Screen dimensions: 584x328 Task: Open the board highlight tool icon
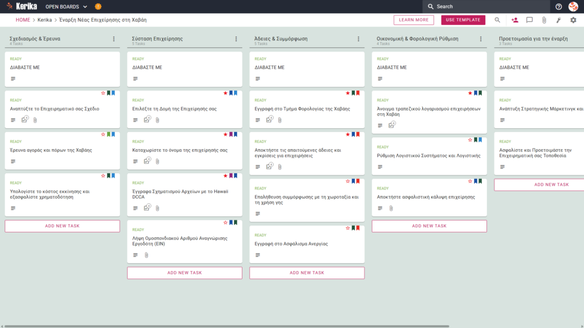point(559,20)
